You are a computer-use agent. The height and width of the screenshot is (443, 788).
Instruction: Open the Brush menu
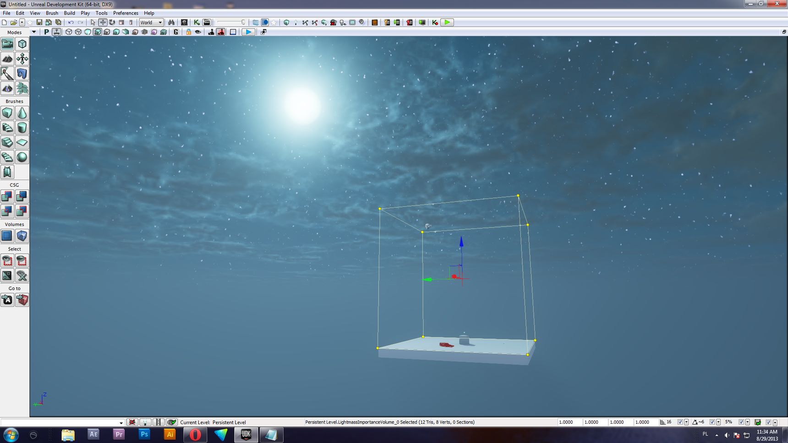52,13
